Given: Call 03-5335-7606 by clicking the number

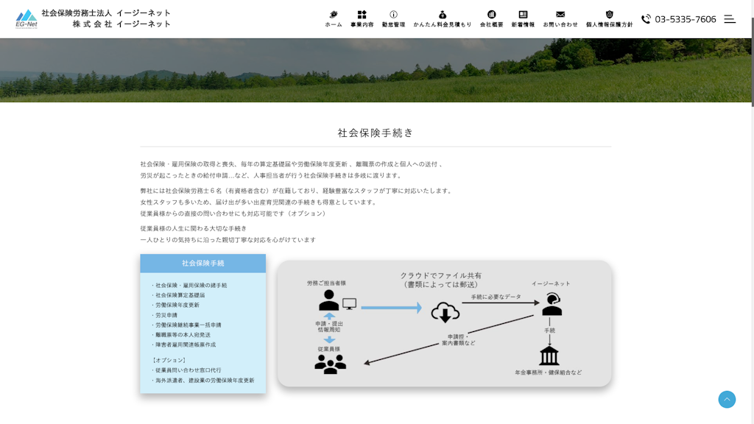Looking at the screenshot, I should (x=686, y=19).
